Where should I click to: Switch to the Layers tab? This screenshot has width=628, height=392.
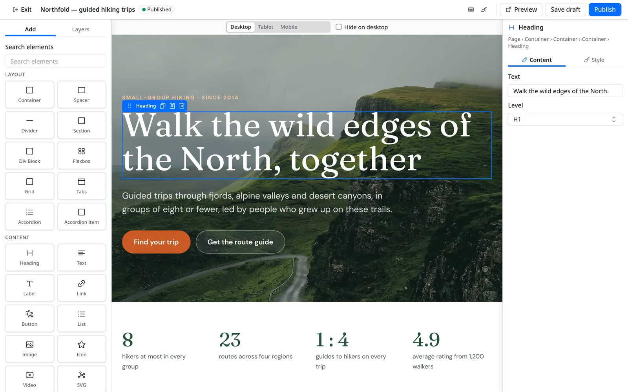tap(81, 29)
